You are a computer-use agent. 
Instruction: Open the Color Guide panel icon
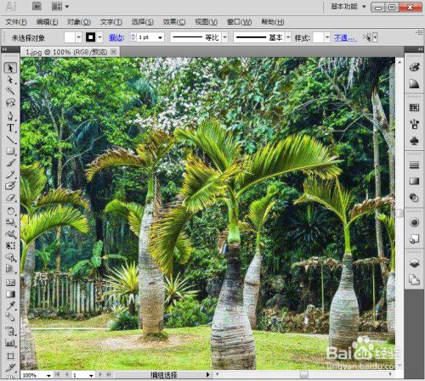coord(414,84)
